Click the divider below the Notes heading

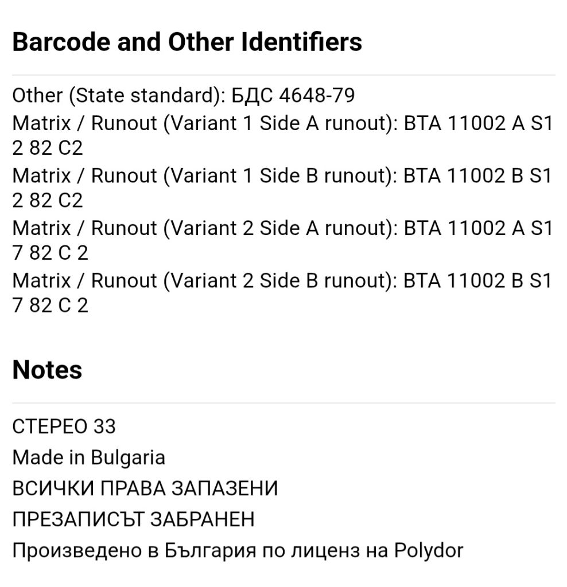click(283, 403)
